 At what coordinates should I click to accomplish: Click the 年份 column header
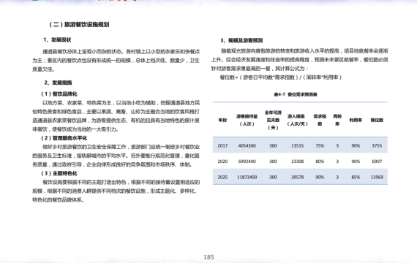click(222, 120)
